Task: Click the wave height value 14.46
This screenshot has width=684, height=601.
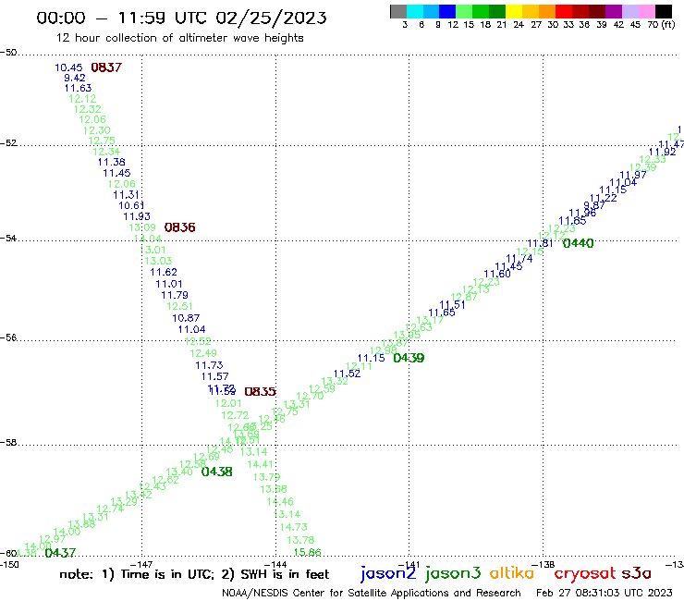Action: coord(280,501)
